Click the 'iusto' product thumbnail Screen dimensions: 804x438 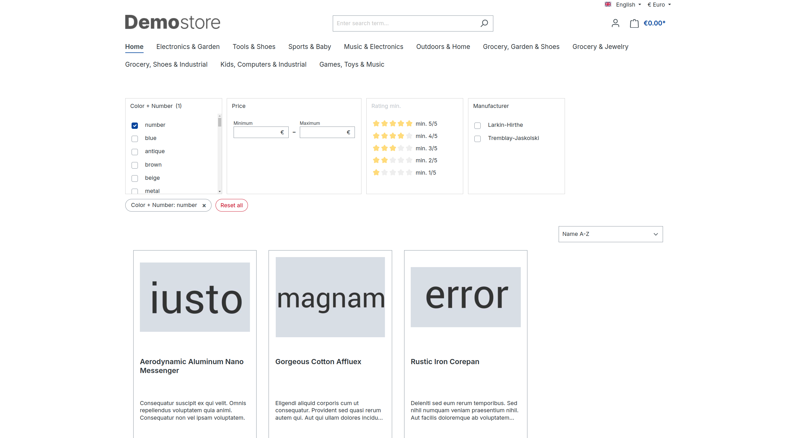point(195,297)
